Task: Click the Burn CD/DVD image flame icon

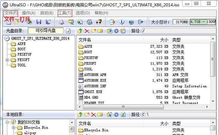Action: 99,22
